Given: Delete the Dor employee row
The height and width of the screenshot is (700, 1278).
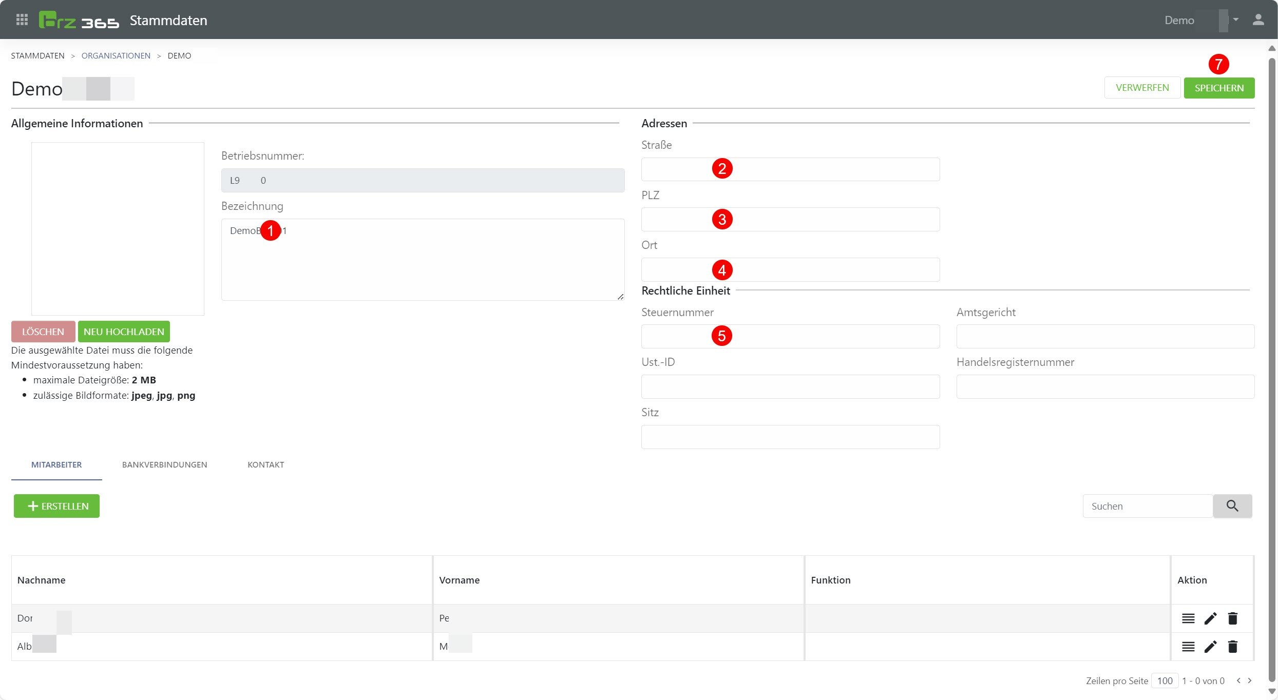Looking at the screenshot, I should (x=1233, y=618).
